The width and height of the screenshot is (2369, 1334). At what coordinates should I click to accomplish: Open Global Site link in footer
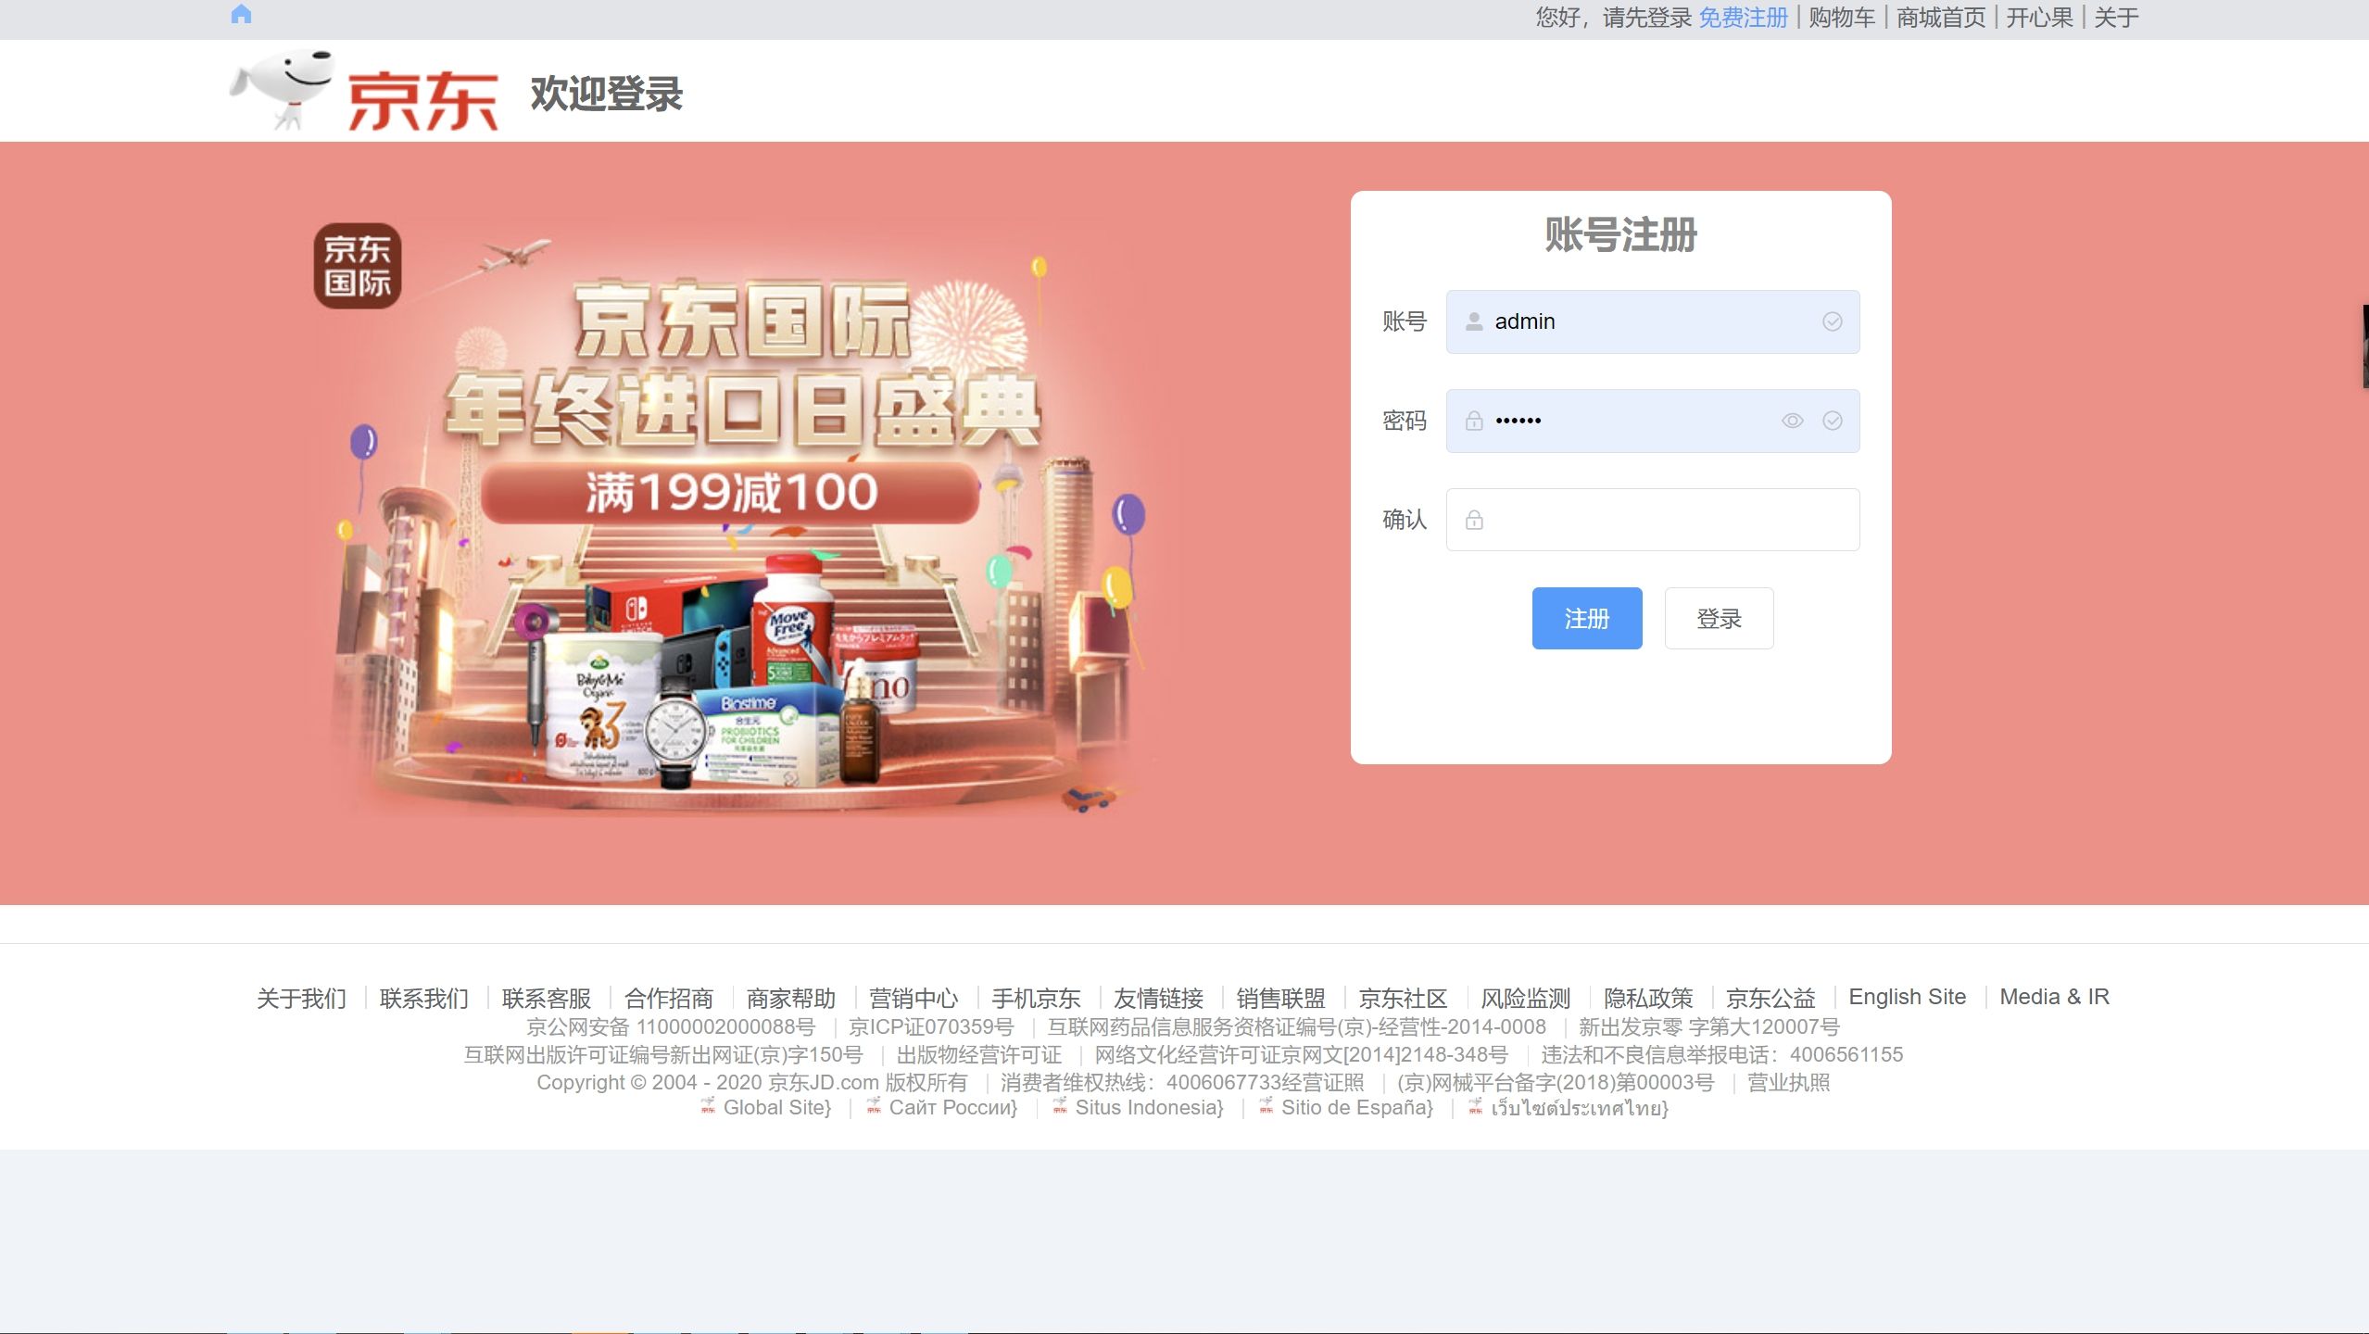776,1107
